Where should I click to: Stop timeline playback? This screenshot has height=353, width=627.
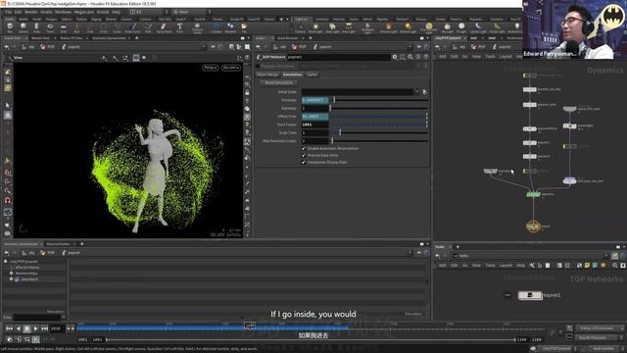tap(26, 328)
